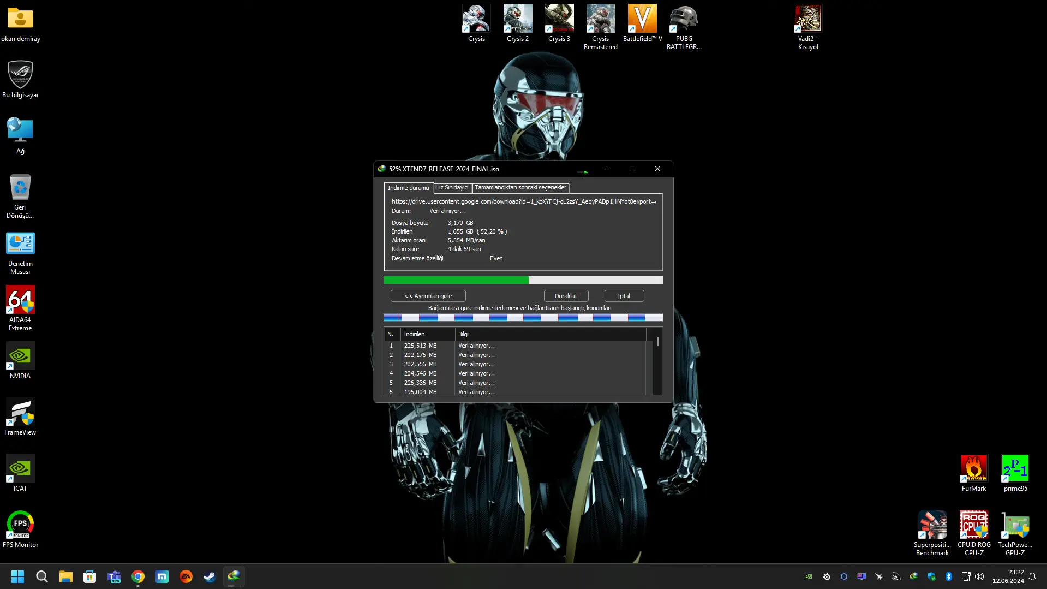The height and width of the screenshot is (589, 1047).
Task: Select the CPUID ROG CPU-Z shortcut
Action: coord(974,533)
